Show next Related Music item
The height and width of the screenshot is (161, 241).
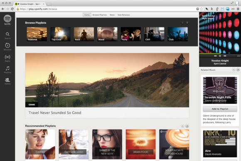coord(238,70)
